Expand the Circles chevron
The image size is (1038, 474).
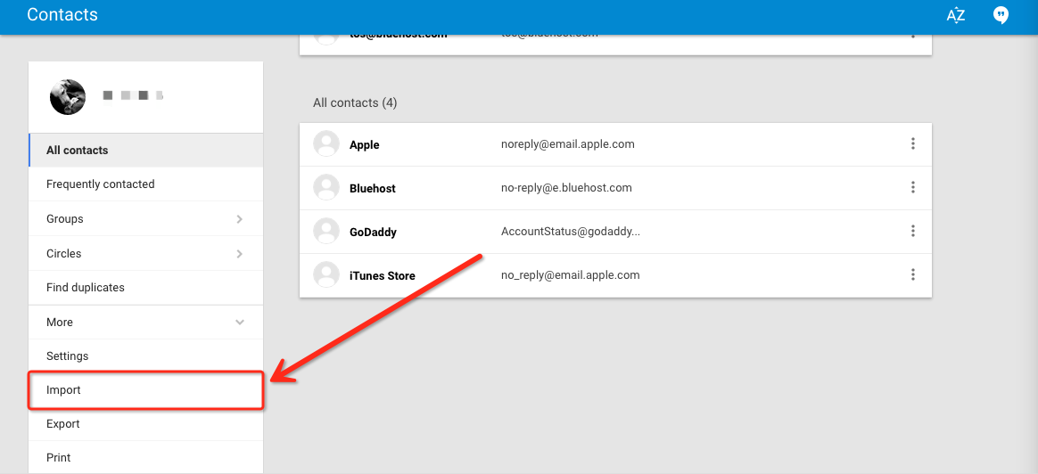pyautogui.click(x=240, y=254)
